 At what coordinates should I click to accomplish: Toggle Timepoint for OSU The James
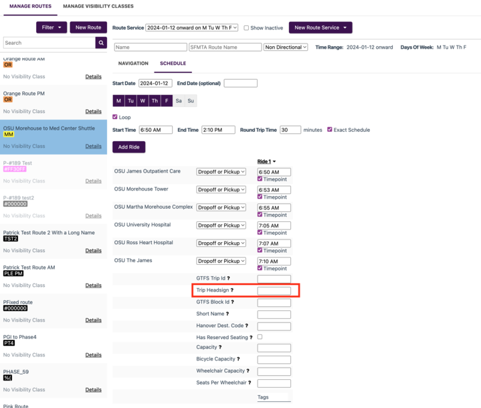pyautogui.click(x=260, y=268)
